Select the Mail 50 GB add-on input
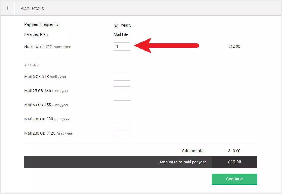Image resolution: width=282 pixels, height=194 pixels. [122, 105]
